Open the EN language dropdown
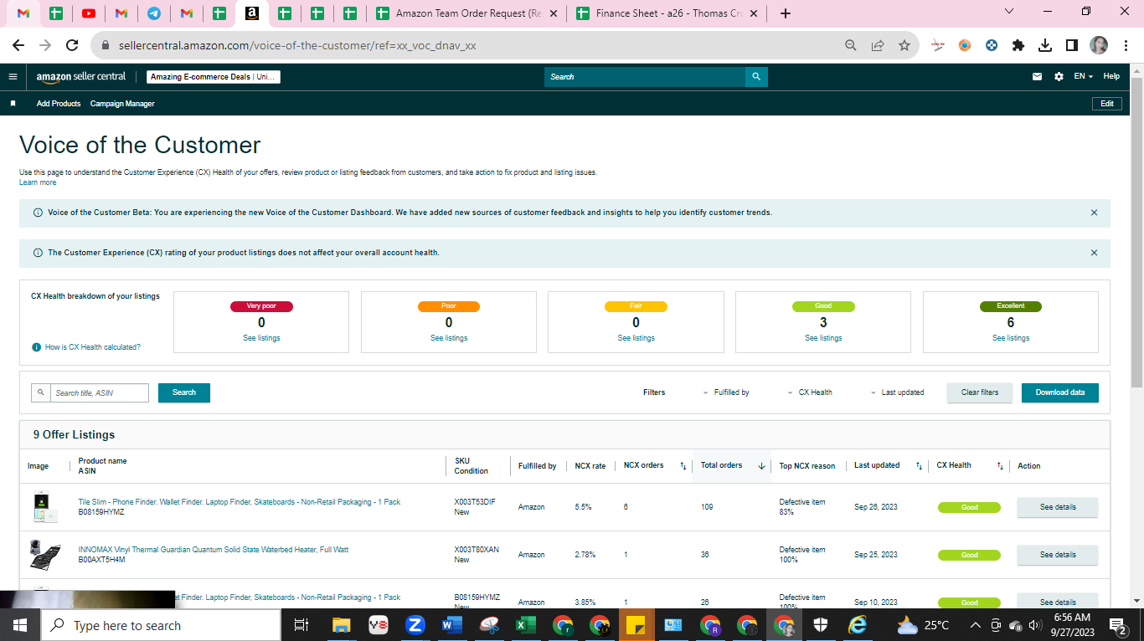Screen dimensions: 1144x641 1084,76
